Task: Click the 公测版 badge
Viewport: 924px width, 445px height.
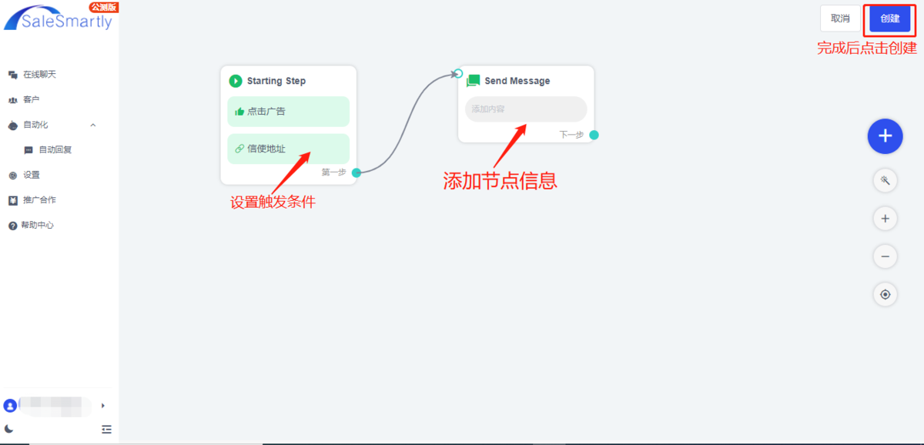Action: pyautogui.click(x=104, y=7)
